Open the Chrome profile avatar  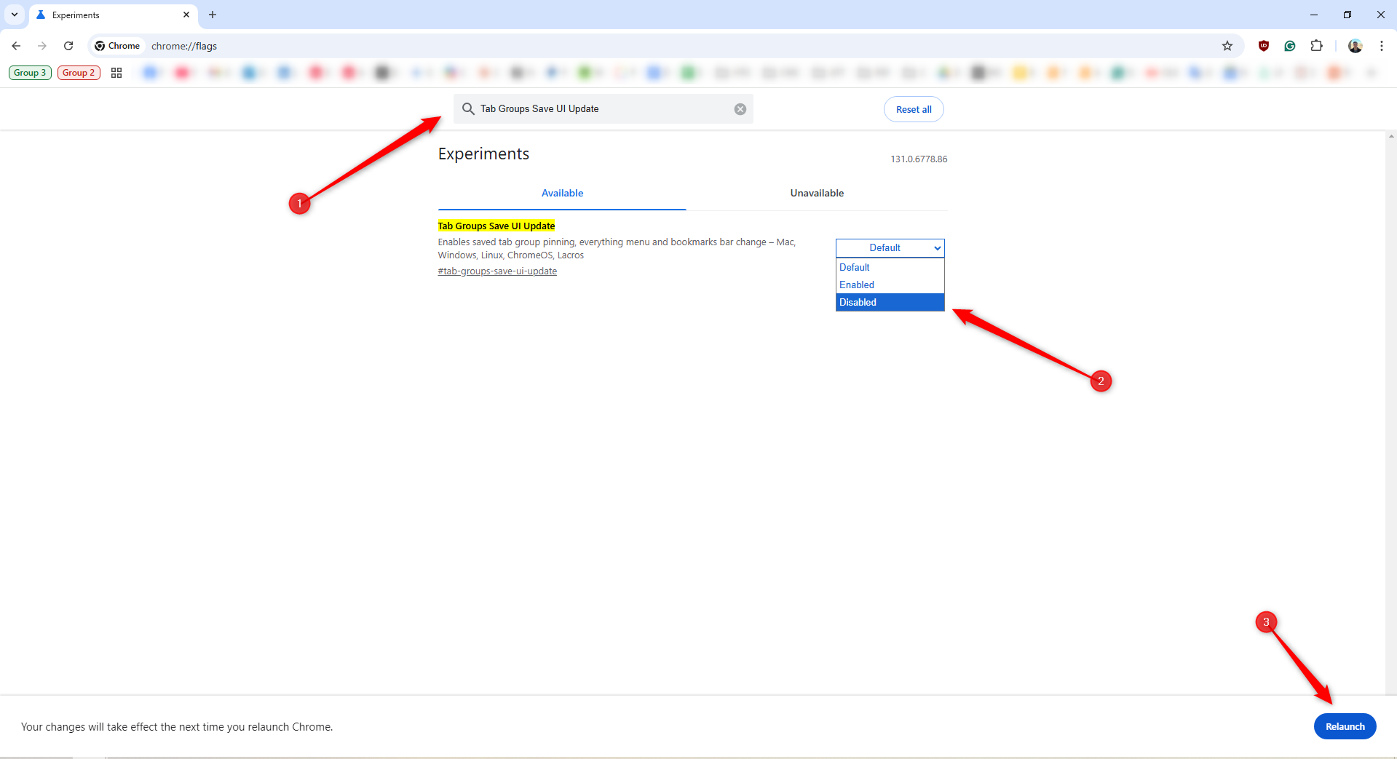tap(1354, 46)
